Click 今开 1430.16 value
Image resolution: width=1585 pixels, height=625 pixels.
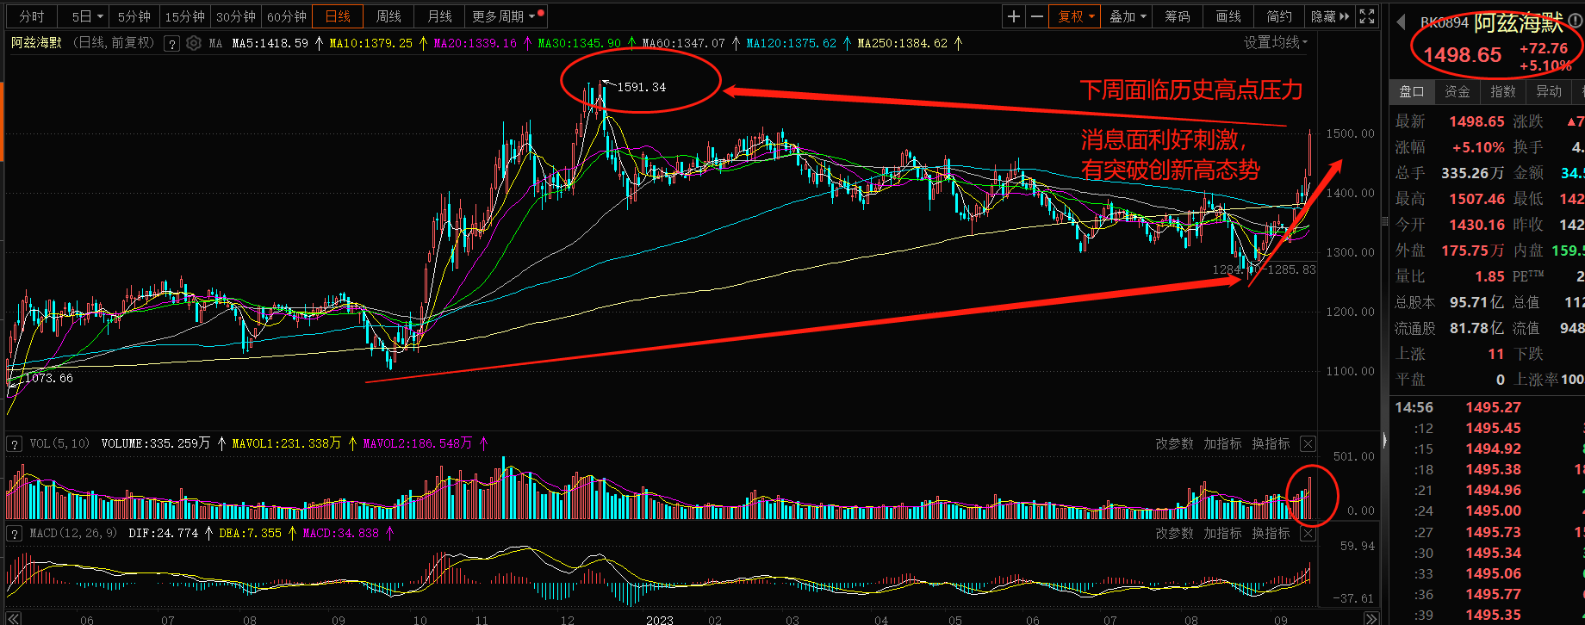pos(1476,225)
